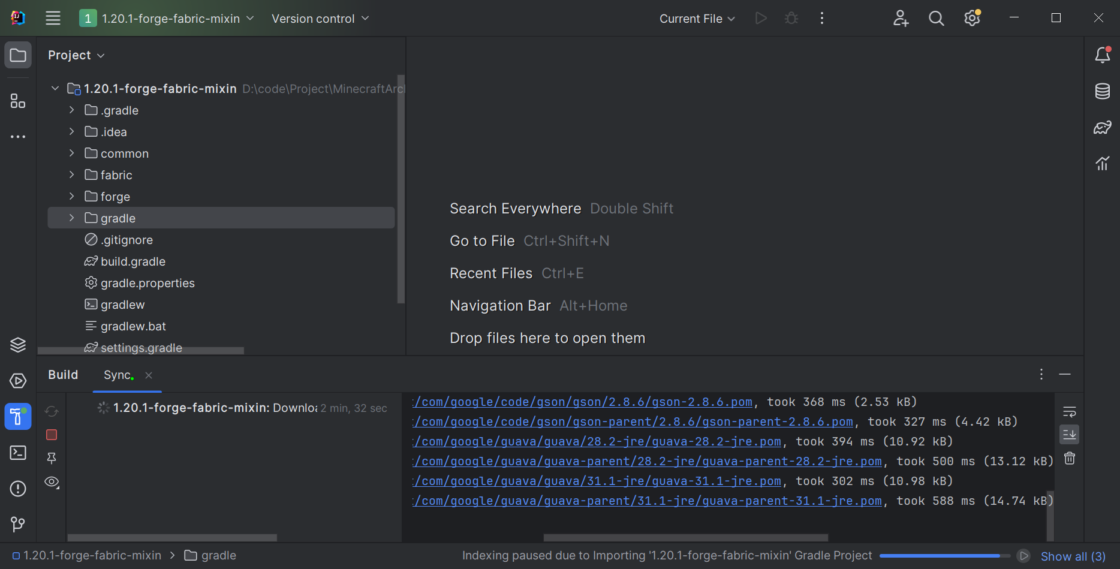1120x569 pixels.
Task: Debug the current file
Action: pos(791,19)
